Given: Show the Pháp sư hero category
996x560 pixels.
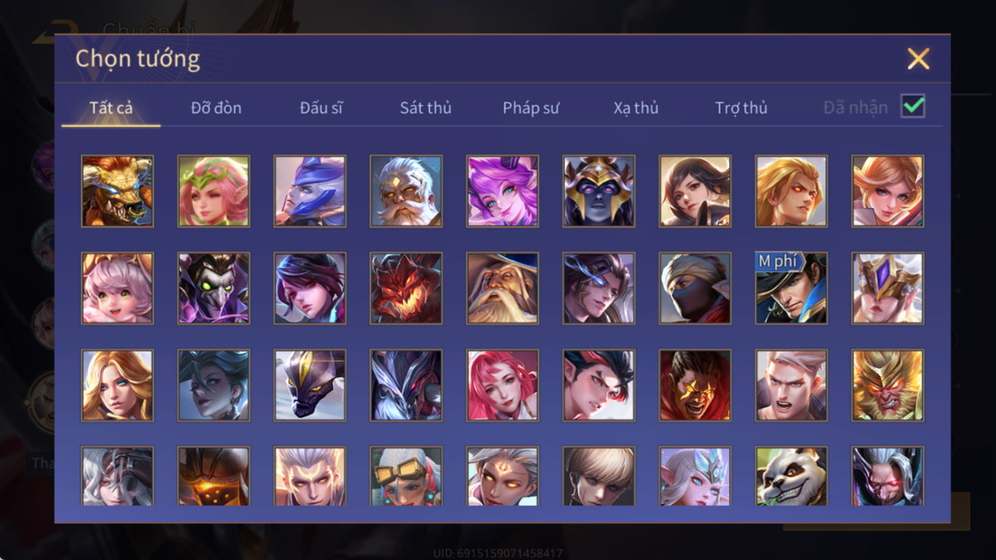Looking at the screenshot, I should coord(531,107).
